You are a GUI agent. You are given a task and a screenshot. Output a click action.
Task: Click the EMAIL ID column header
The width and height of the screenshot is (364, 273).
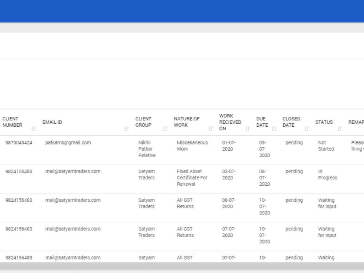coord(52,122)
